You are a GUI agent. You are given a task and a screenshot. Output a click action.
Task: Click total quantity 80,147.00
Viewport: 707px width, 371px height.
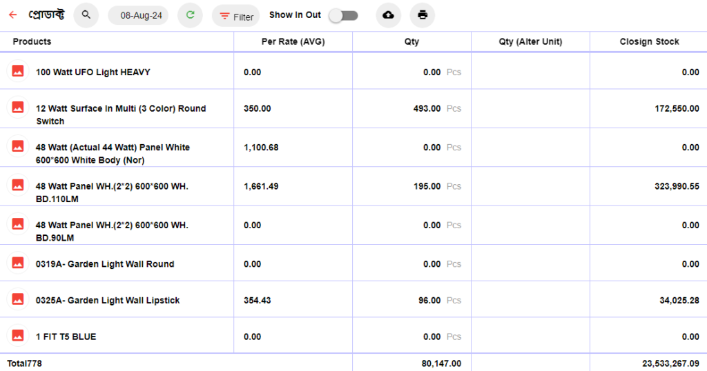point(441,363)
